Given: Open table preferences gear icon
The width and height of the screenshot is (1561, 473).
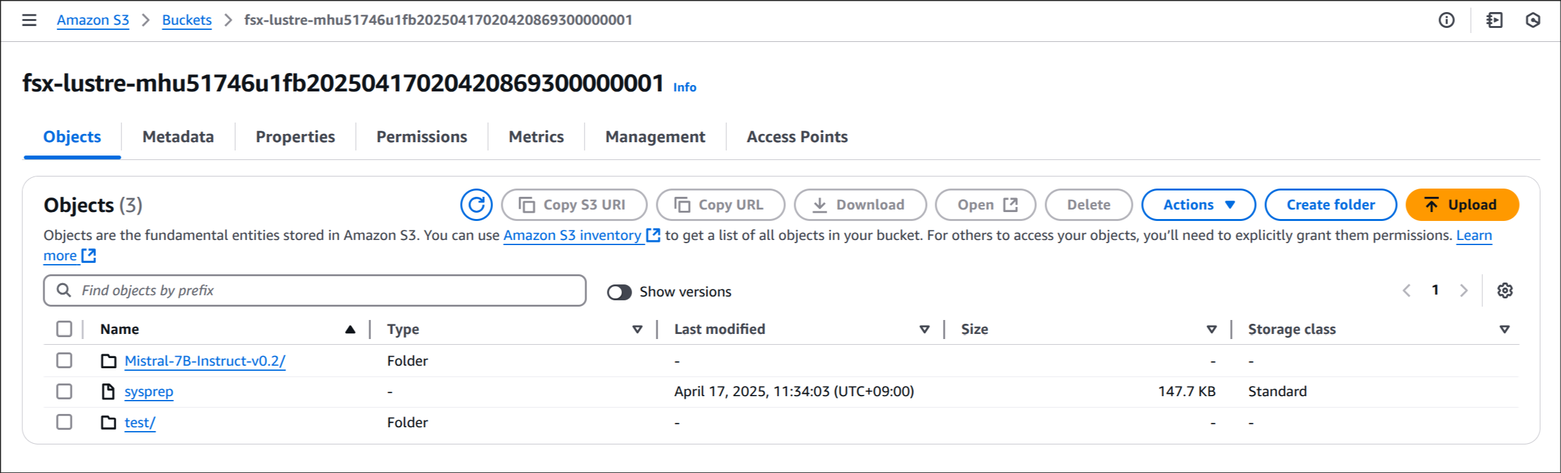Looking at the screenshot, I should click(x=1505, y=291).
